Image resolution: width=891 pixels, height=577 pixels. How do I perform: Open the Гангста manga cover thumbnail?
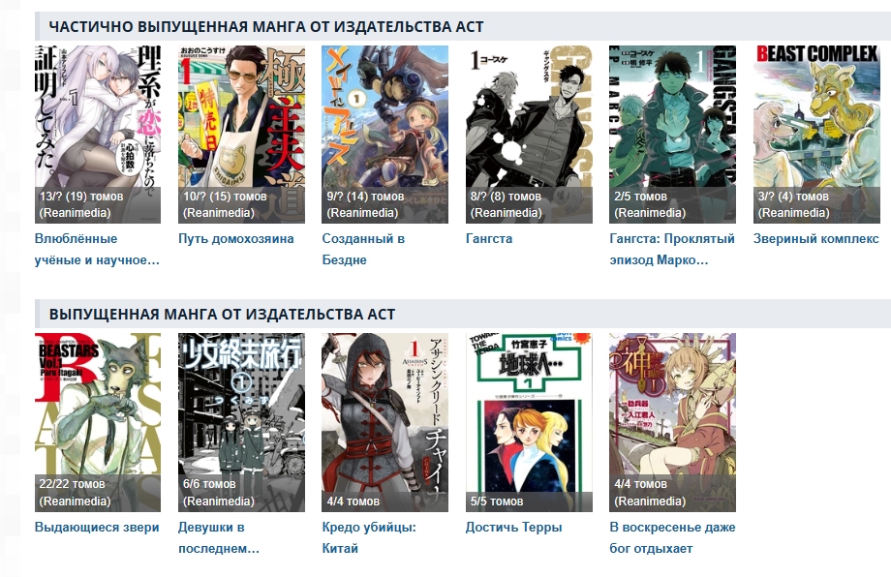529,135
